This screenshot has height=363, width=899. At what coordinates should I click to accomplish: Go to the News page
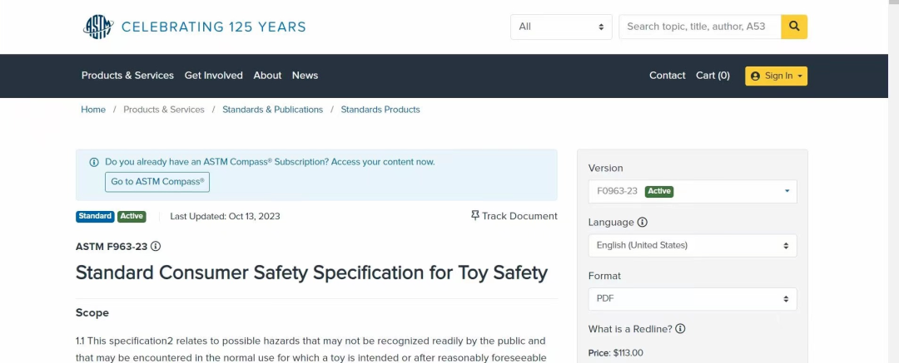click(x=305, y=76)
